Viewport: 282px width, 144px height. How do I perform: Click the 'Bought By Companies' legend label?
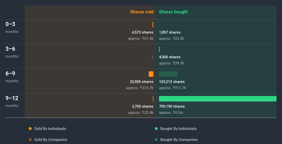click(179, 140)
